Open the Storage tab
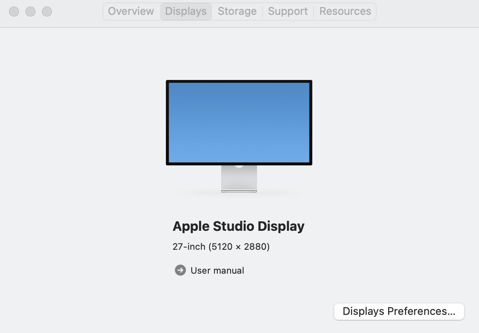Image resolution: width=479 pixels, height=333 pixels. [237, 11]
